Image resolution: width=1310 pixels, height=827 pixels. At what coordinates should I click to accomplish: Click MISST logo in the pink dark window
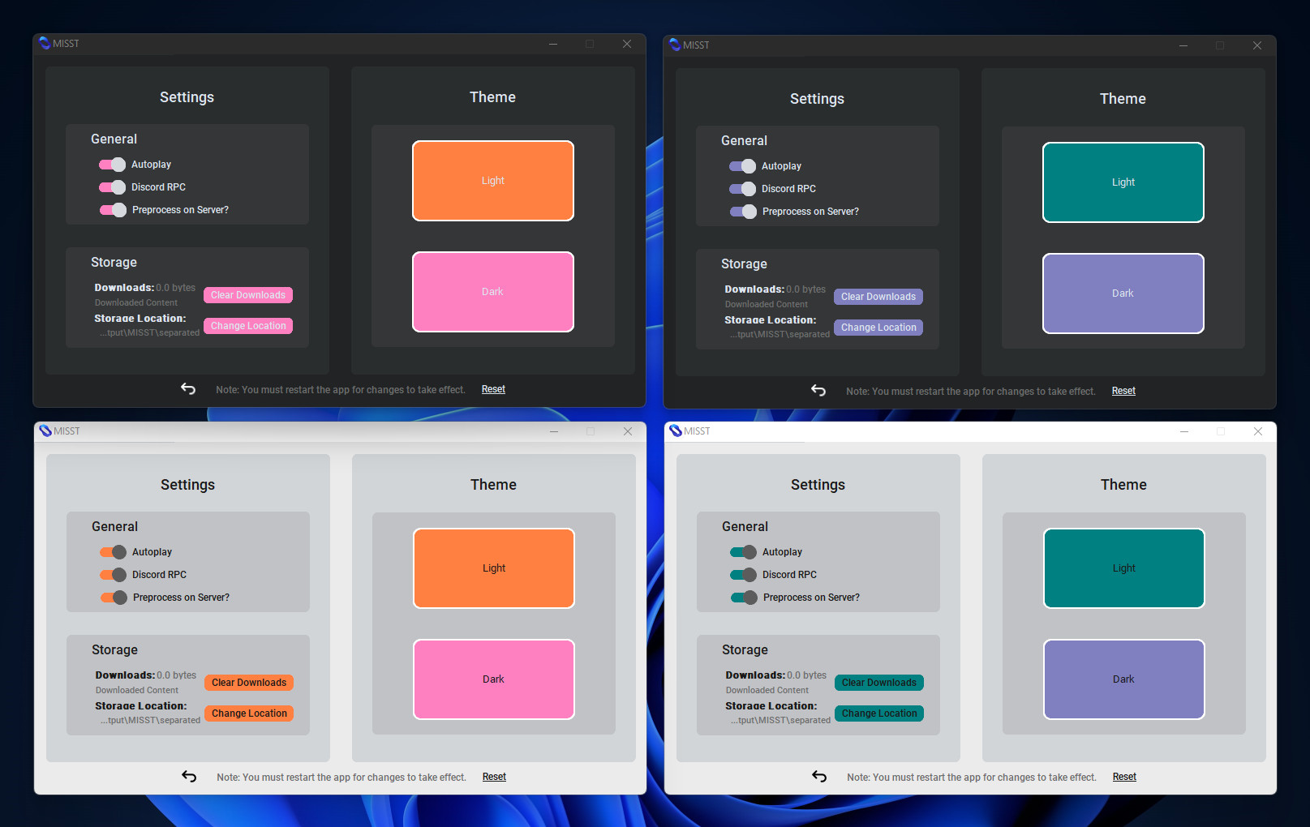pyautogui.click(x=45, y=43)
